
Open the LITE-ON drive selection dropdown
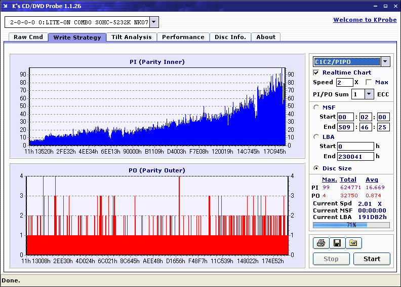click(x=154, y=22)
